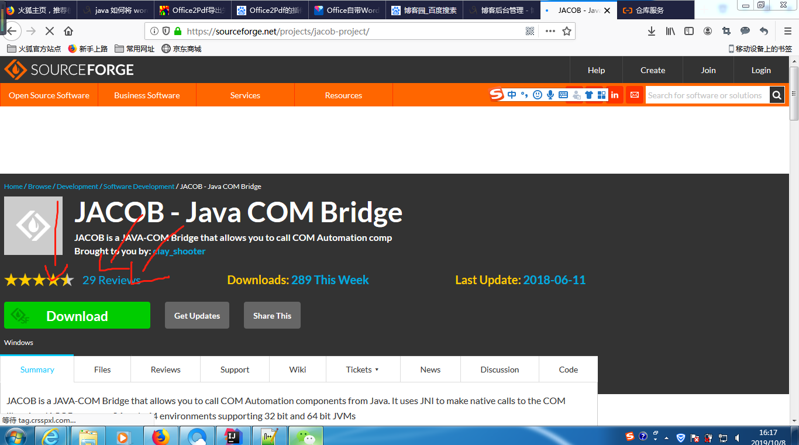Select the Summary tab
The image size is (799, 445).
[x=37, y=370]
